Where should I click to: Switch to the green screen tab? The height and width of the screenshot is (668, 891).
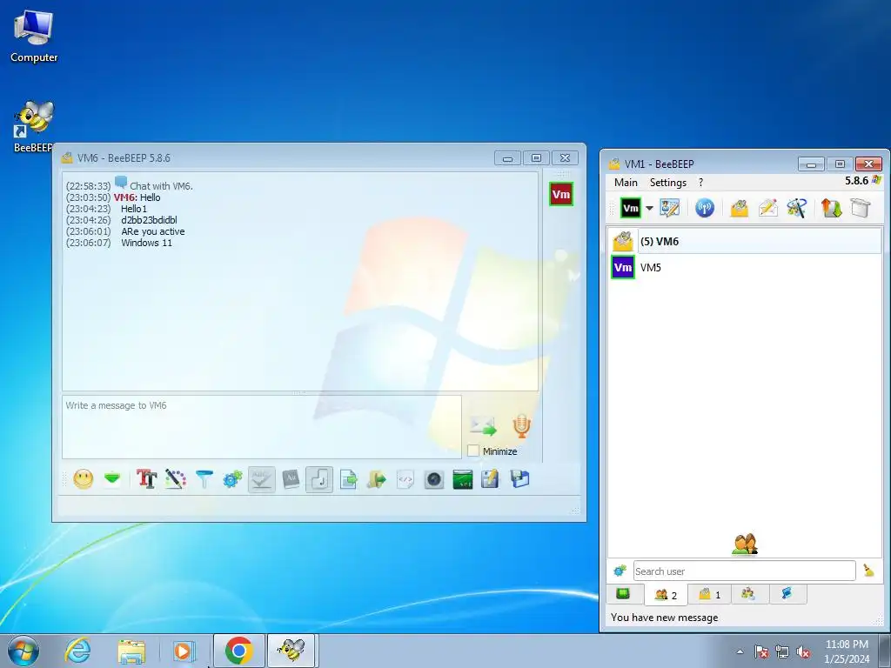click(x=623, y=594)
